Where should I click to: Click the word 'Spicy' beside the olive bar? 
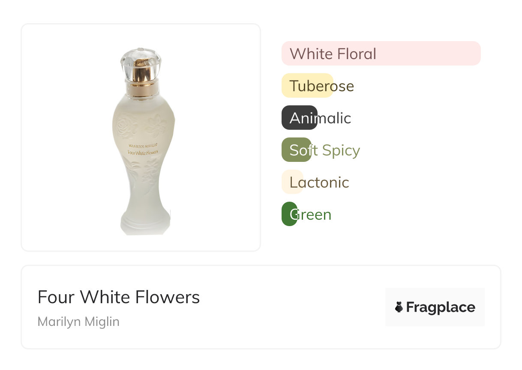341,150
